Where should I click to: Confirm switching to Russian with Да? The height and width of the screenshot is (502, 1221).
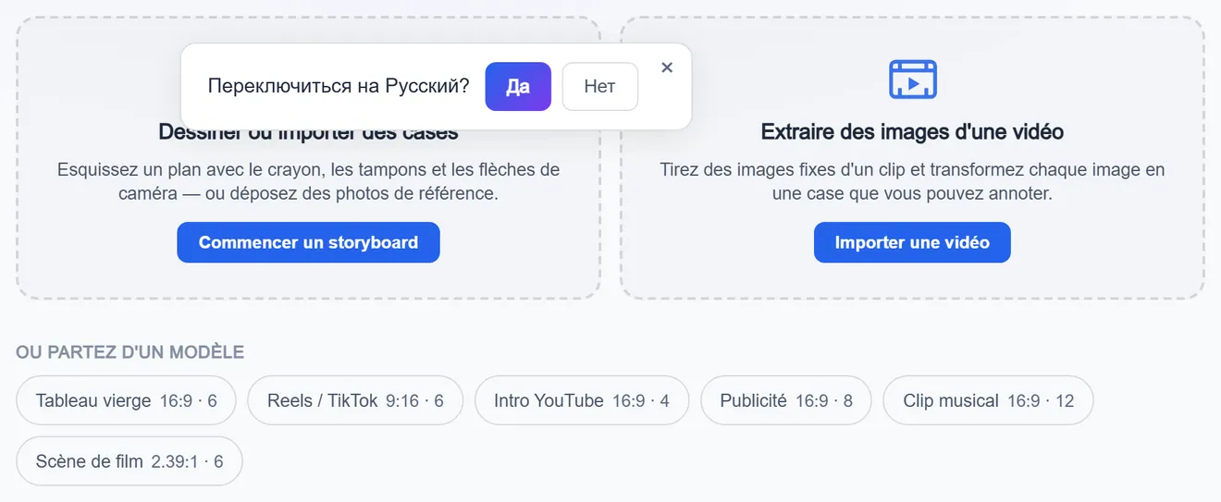coord(518,86)
